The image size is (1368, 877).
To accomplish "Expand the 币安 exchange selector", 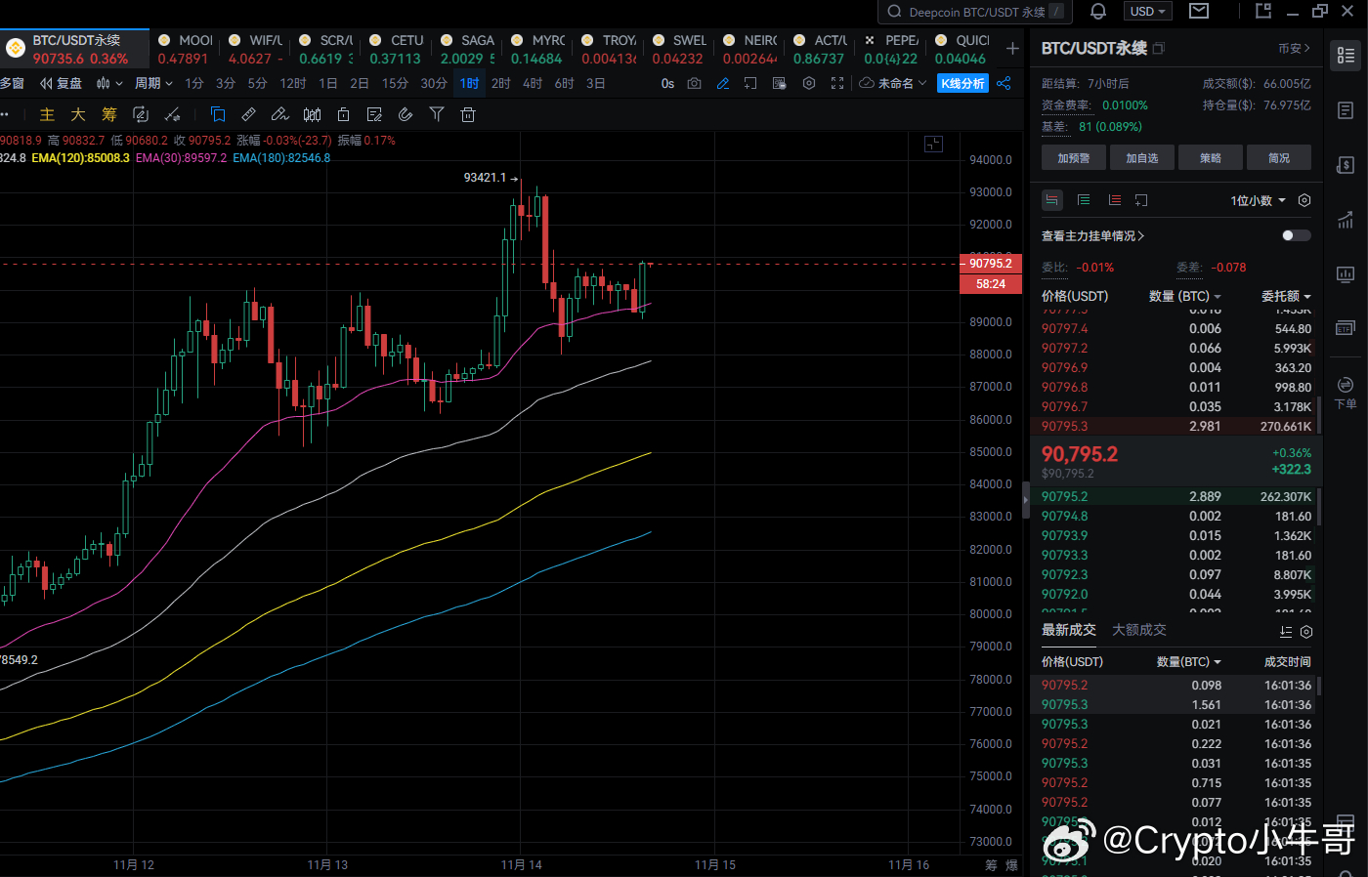I will [1294, 48].
